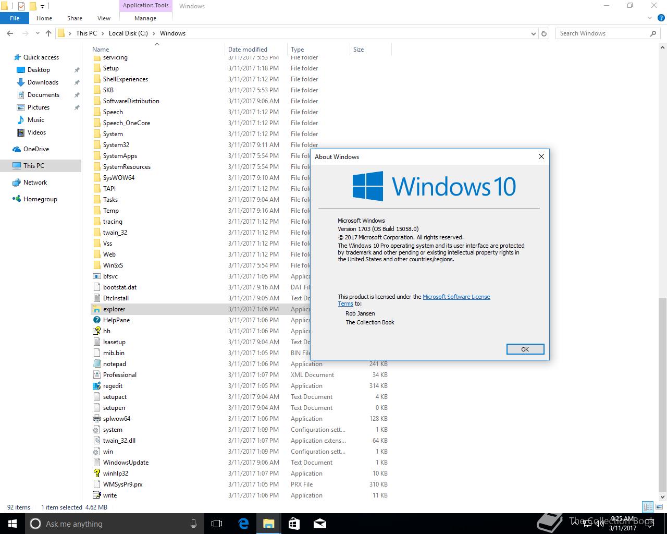
Task: Open the File menu
Action: click(15, 18)
